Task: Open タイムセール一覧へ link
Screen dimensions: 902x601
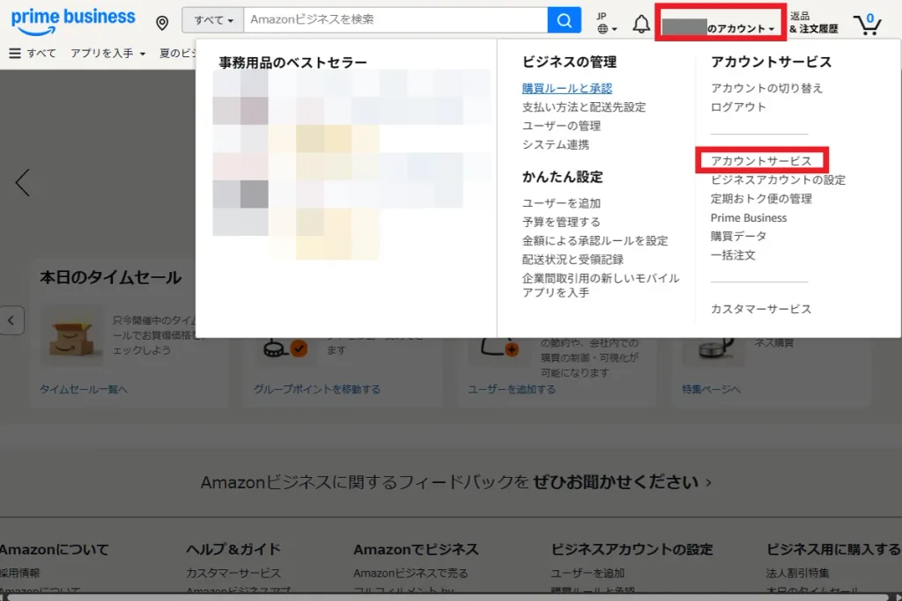Action: click(x=84, y=390)
